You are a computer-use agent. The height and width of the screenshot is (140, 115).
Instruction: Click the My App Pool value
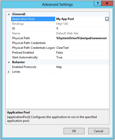click(65, 19)
